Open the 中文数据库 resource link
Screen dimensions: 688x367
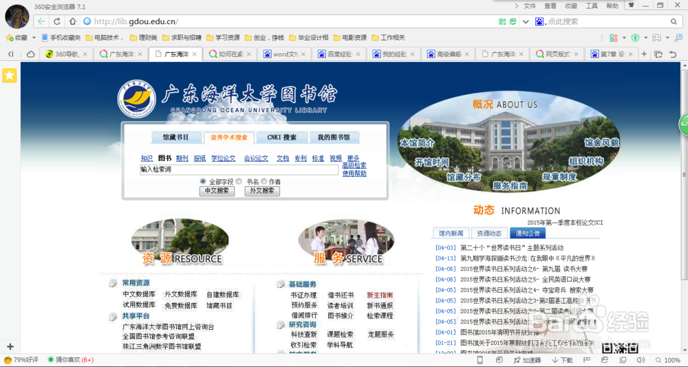point(139,294)
